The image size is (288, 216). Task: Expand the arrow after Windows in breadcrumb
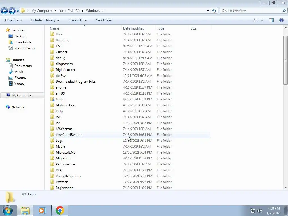[103, 11]
